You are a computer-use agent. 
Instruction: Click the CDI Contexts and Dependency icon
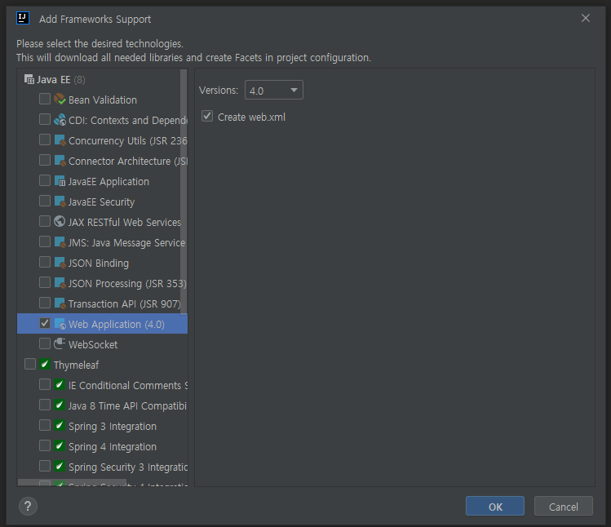click(60, 120)
